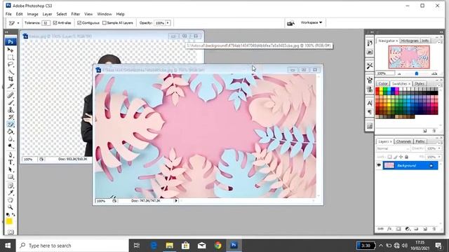
Task: Select the Blur tool
Action: (x=11, y=139)
